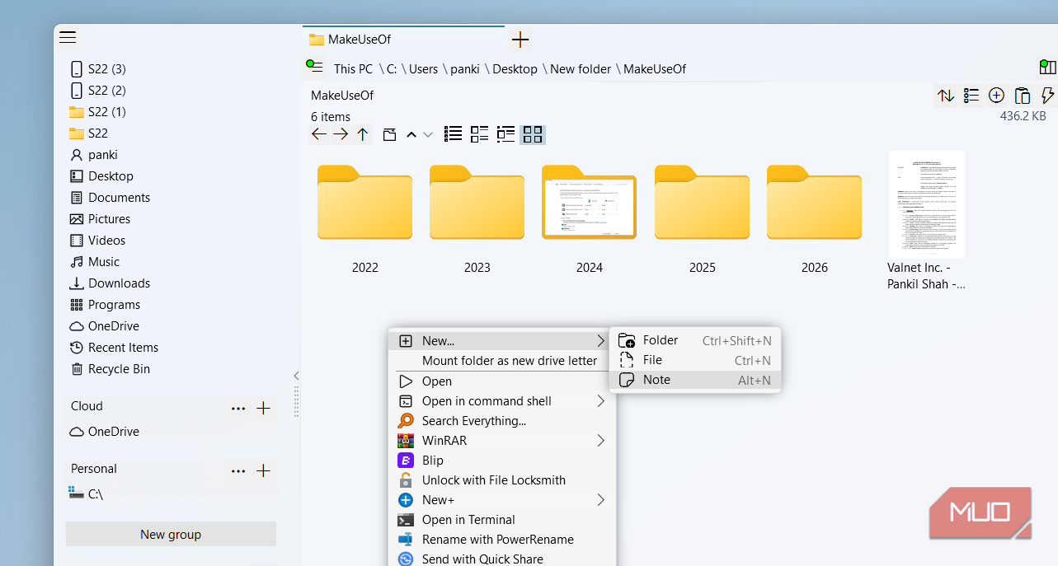Choose Folder in the New submenu
1058x566 pixels.
(694, 340)
